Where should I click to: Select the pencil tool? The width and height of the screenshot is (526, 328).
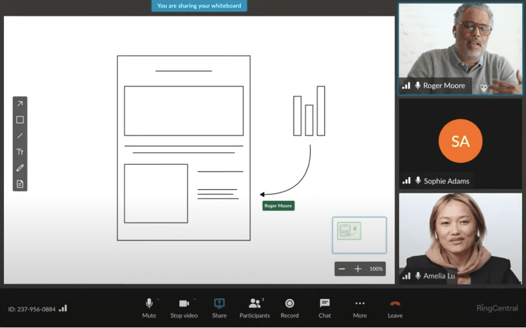click(20, 167)
